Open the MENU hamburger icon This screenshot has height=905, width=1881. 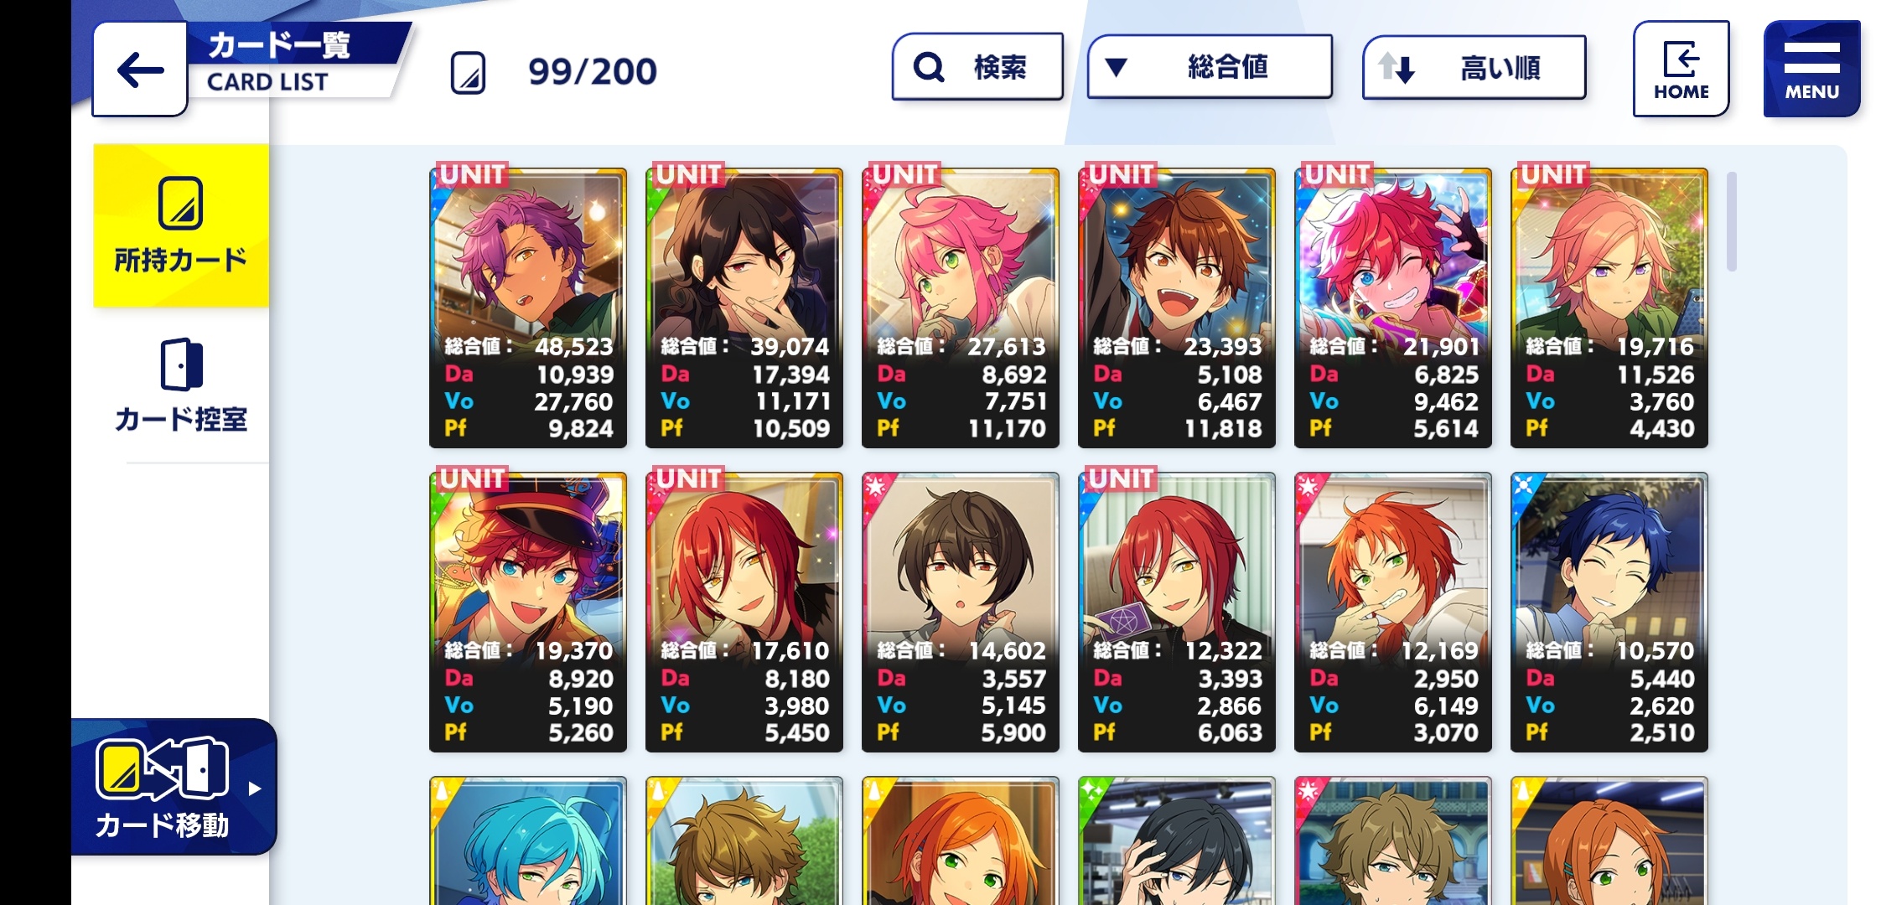click(x=1811, y=69)
